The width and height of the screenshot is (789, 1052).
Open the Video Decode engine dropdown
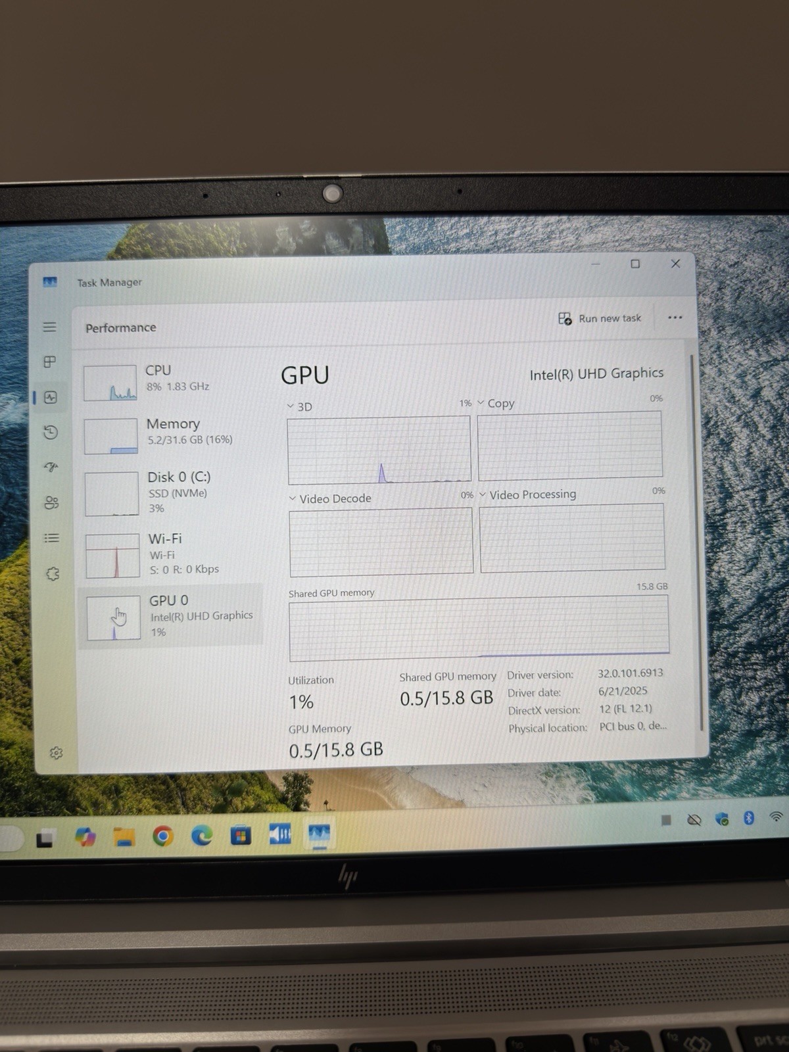point(330,498)
